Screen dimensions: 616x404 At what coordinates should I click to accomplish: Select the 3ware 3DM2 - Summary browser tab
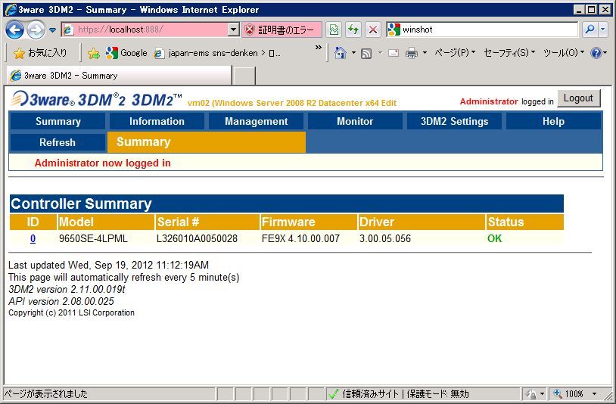click(x=119, y=76)
